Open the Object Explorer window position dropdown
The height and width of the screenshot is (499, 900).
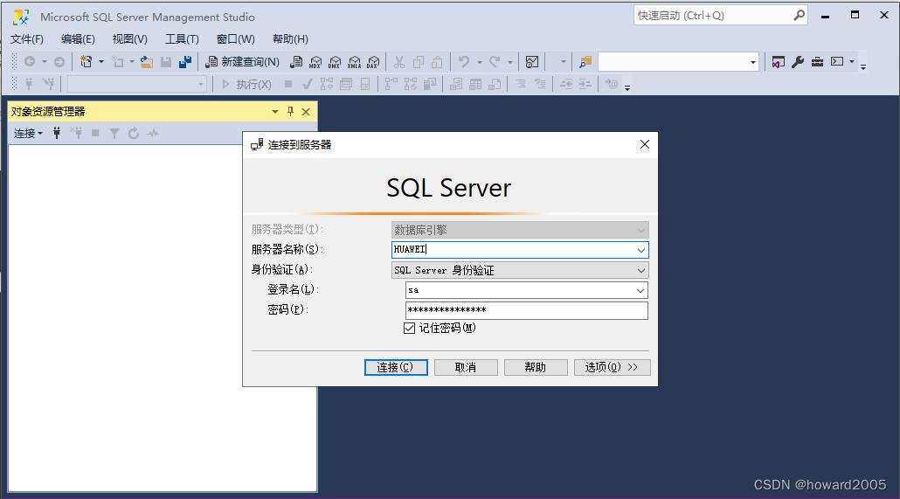coord(275,111)
